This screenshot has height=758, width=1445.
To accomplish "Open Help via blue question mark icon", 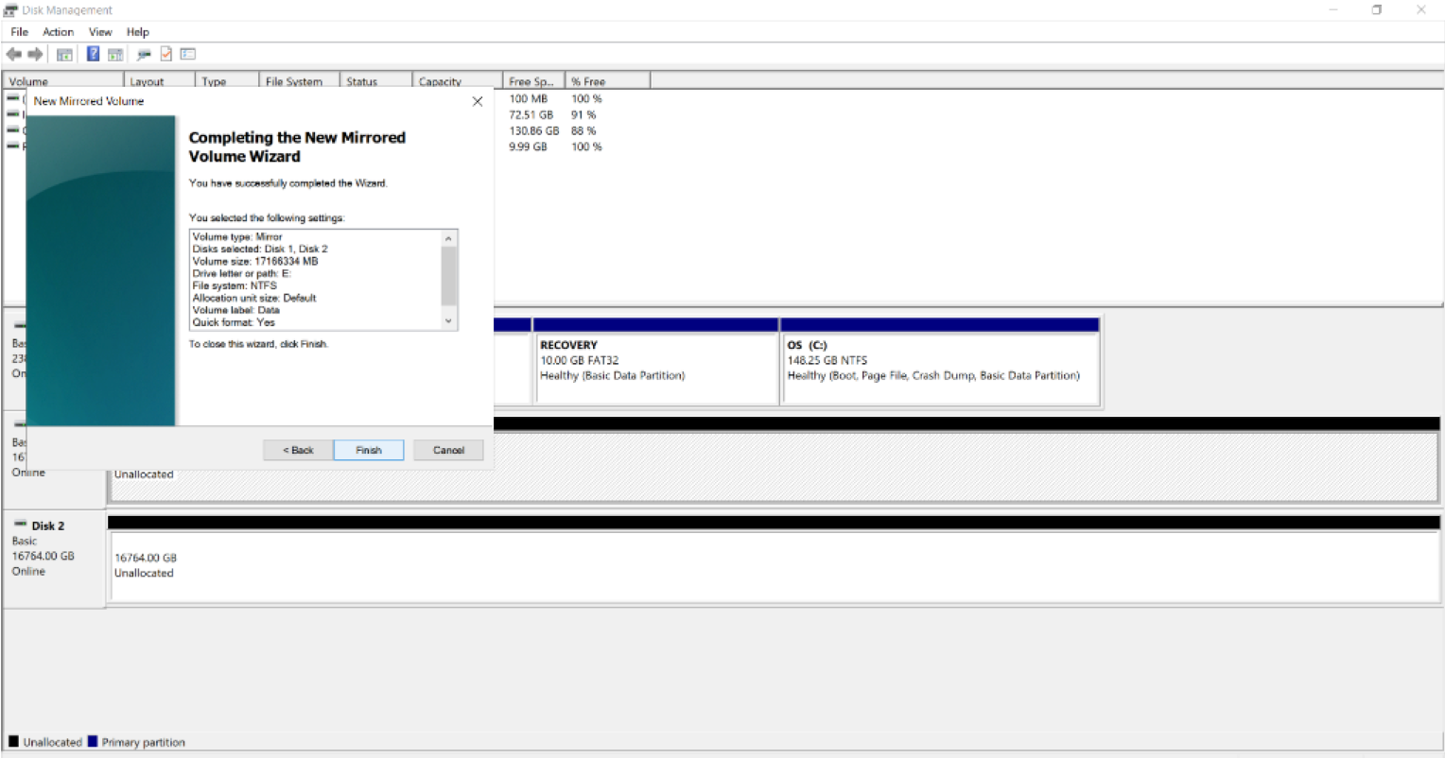I will pos(93,54).
